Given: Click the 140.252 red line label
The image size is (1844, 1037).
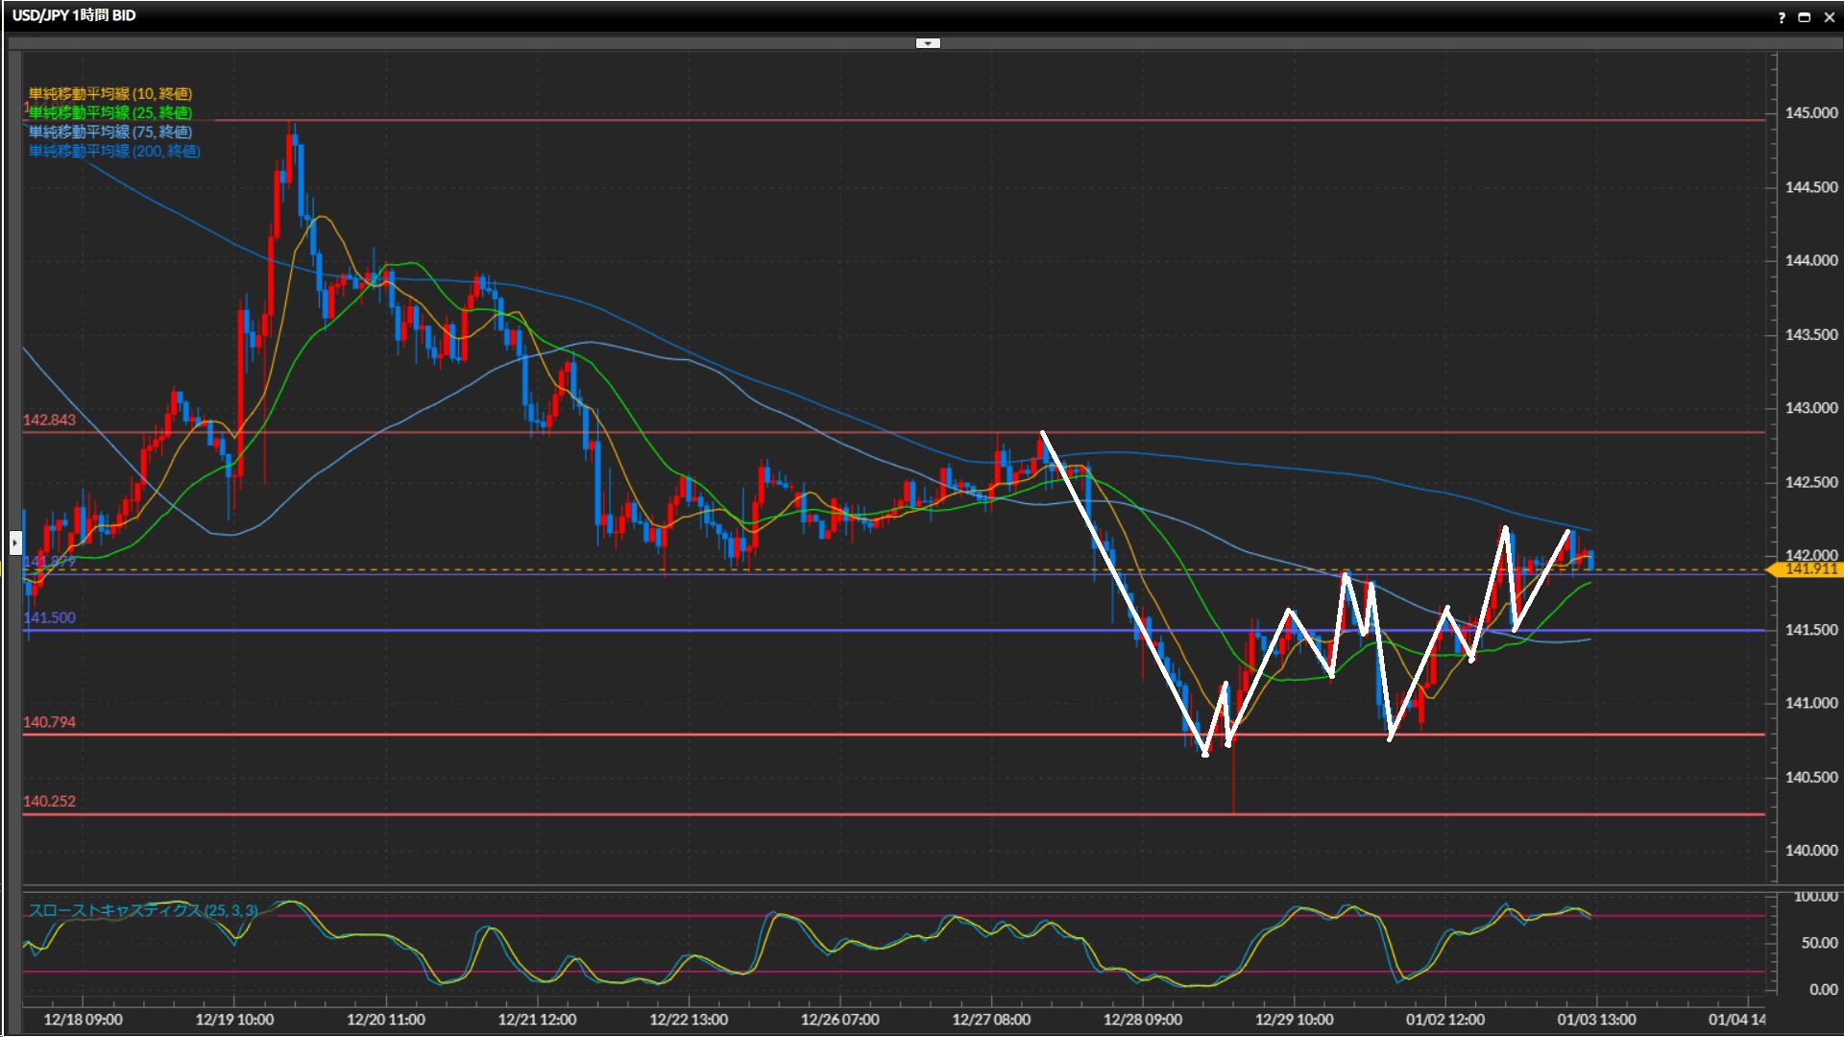Looking at the screenshot, I should tap(49, 802).
